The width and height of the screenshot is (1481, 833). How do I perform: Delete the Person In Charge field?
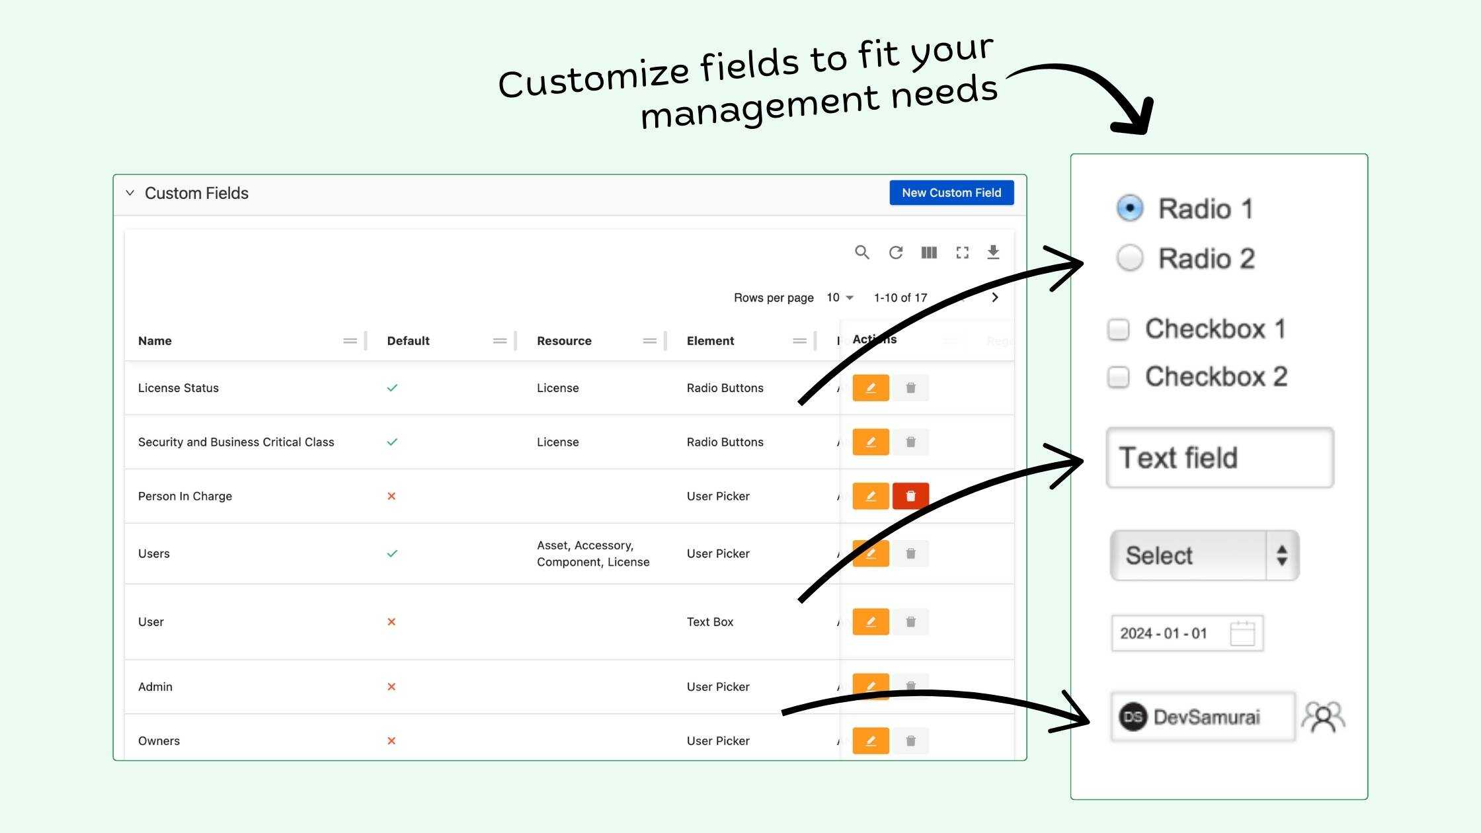pos(910,496)
